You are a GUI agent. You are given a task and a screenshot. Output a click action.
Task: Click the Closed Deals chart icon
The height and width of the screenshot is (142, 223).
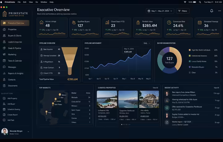(x=107, y=23)
